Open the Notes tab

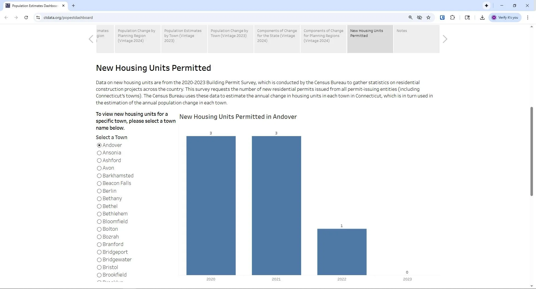(x=416, y=39)
